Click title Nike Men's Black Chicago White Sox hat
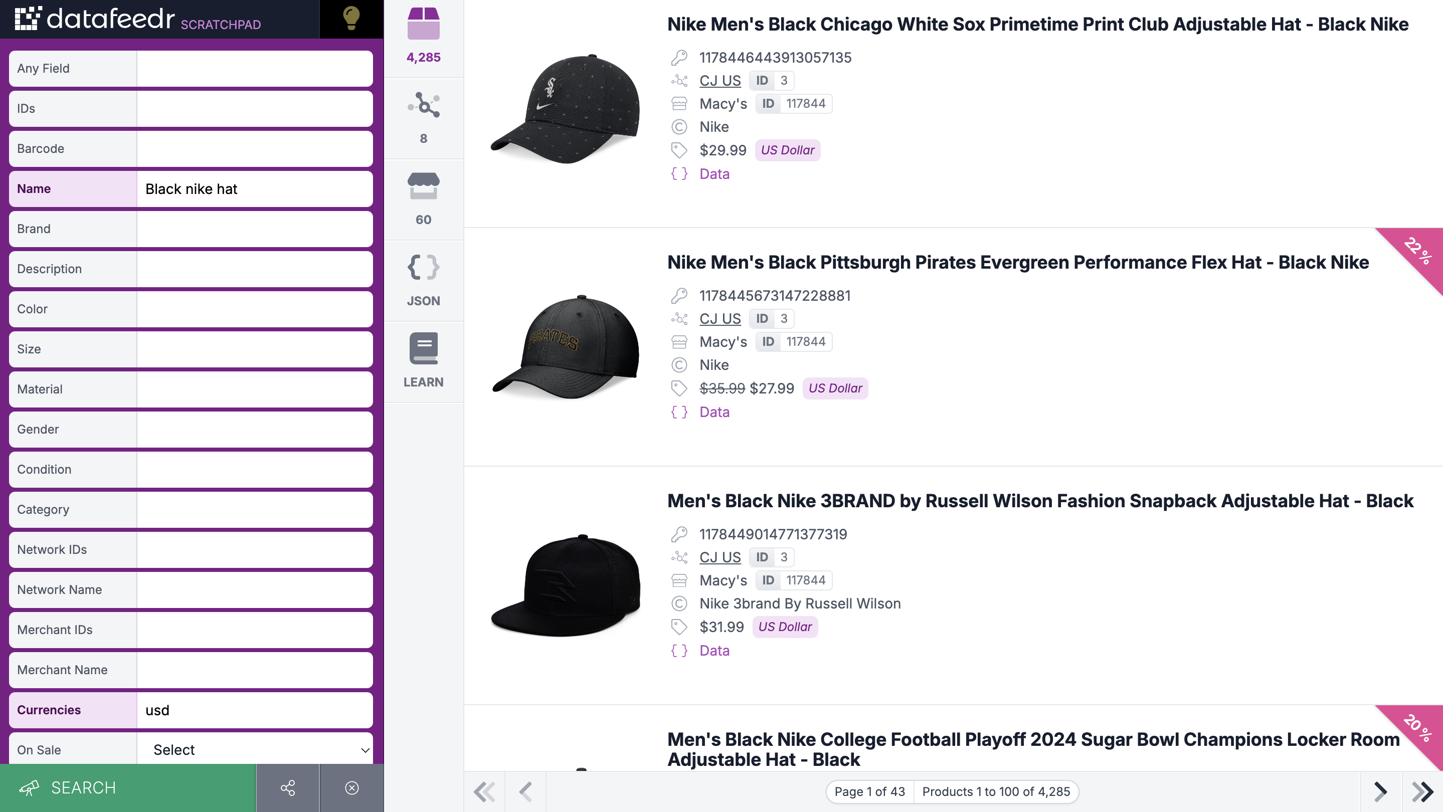This screenshot has width=1443, height=812. click(1037, 24)
